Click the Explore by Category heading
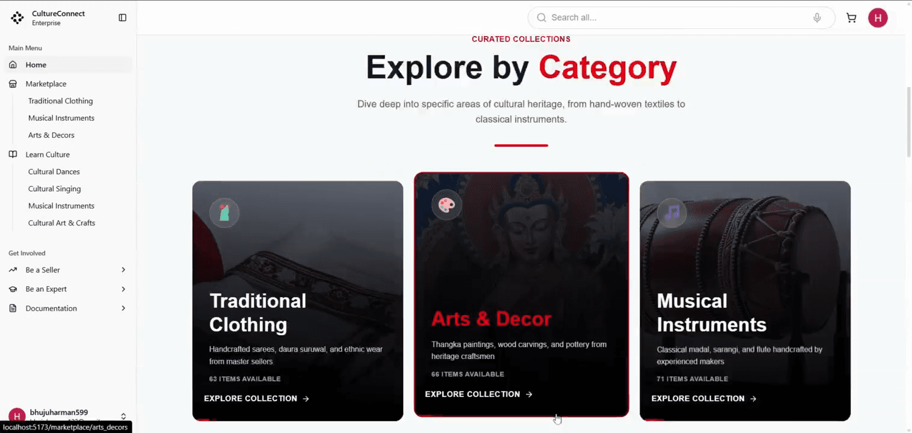 pyautogui.click(x=521, y=67)
